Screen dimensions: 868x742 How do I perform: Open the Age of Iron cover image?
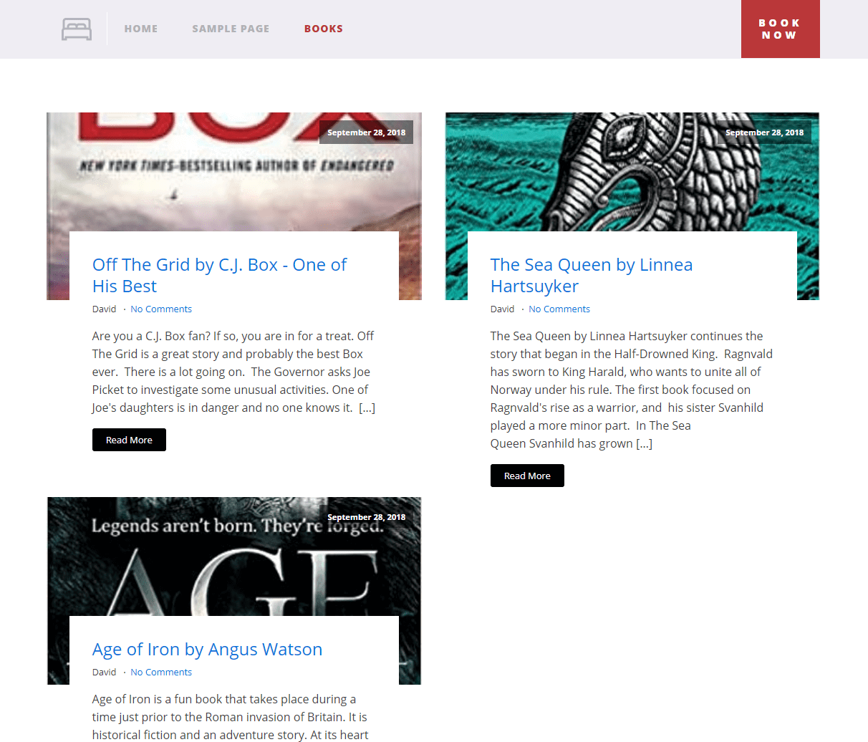[x=234, y=556]
